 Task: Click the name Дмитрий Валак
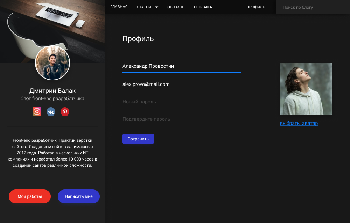click(52, 91)
